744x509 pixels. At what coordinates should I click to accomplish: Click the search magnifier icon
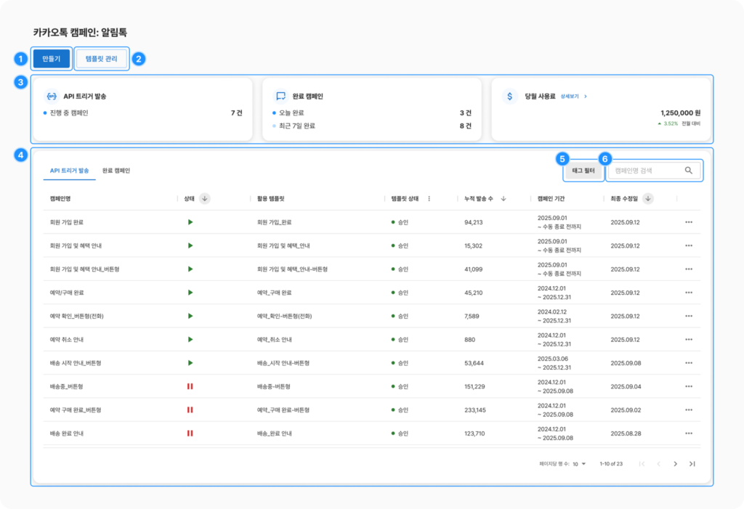click(x=688, y=171)
